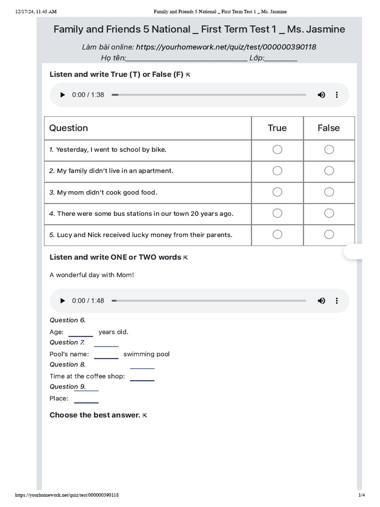The height and width of the screenshot is (507, 380).
Task: Click arrow icon beside True or False heading
Action: pos(188,75)
